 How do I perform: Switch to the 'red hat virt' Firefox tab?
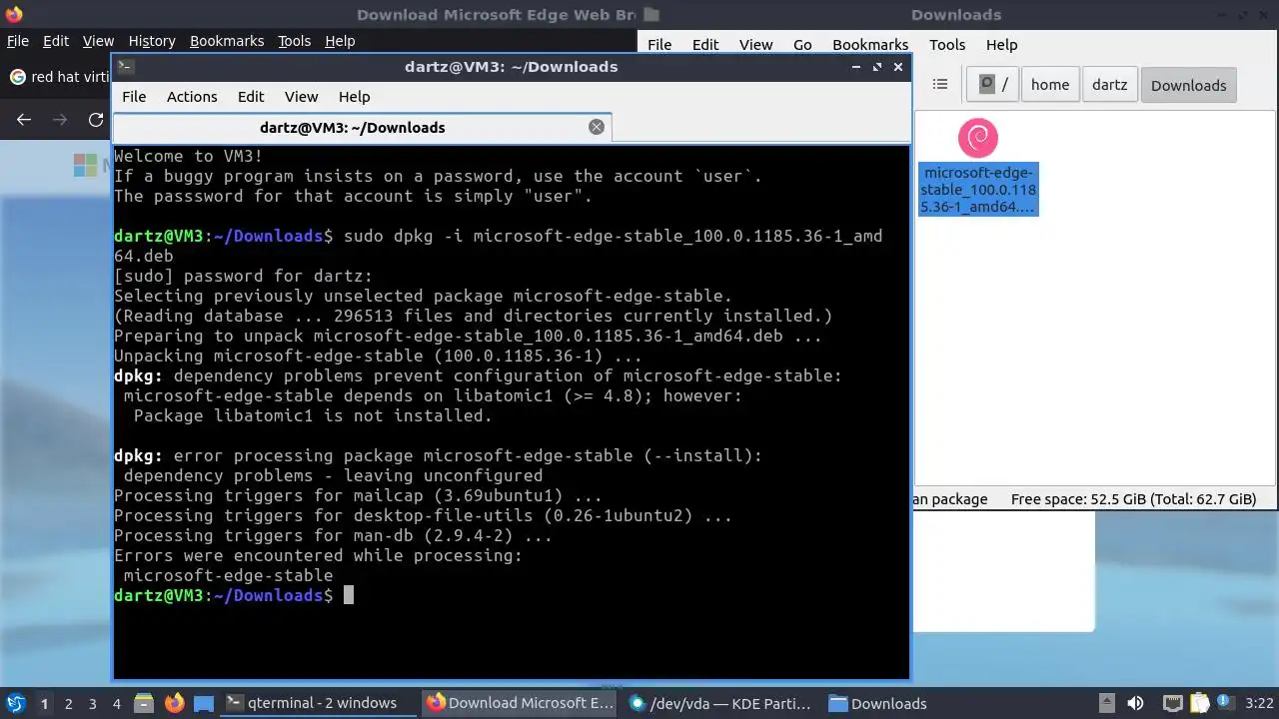[58, 77]
